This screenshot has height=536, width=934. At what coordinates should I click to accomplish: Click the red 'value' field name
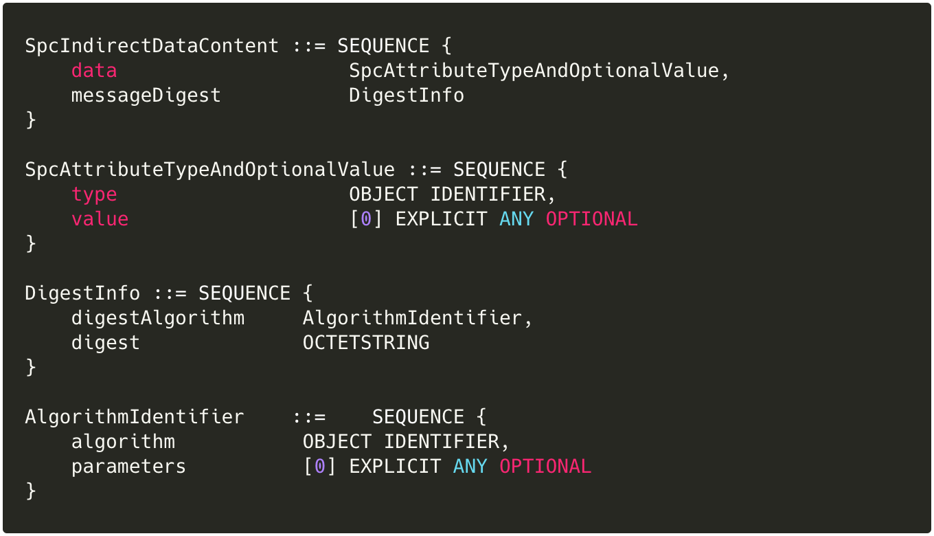100,219
